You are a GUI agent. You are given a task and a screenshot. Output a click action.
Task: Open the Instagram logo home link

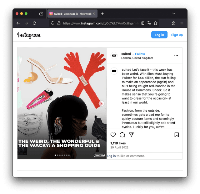point(29,35)
